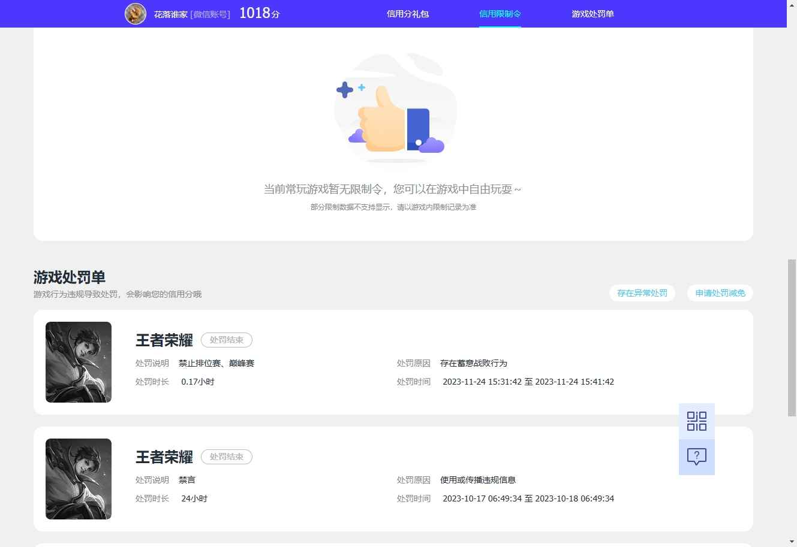Open the 信用分礼包 tab

(x=408, y=14)
